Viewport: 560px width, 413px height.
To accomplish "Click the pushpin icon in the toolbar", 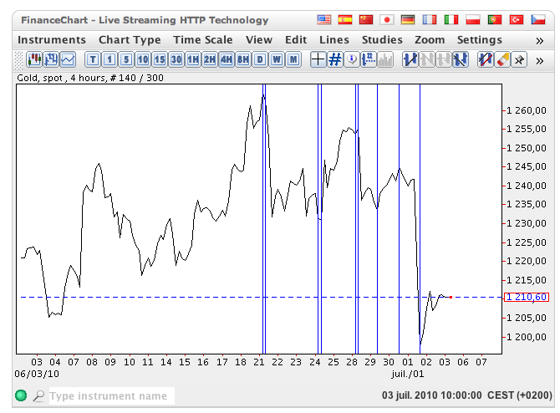I will (518, 59).
